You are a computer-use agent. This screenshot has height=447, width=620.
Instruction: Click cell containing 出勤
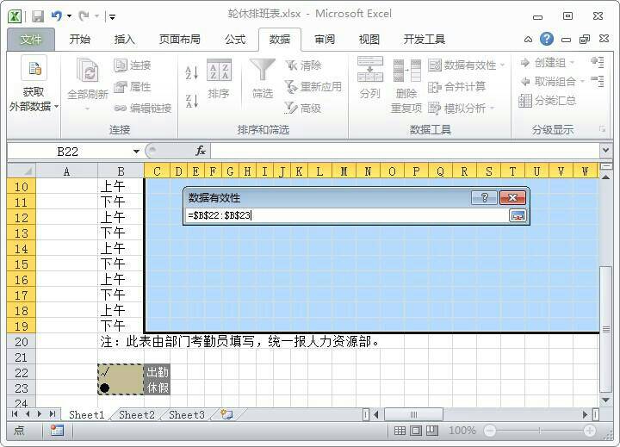(157, 372)
